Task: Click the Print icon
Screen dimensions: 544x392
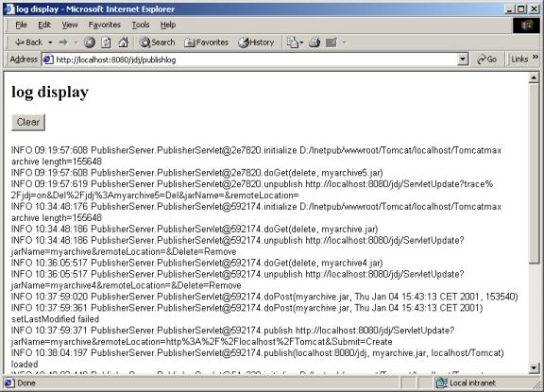Action: click(x=314, y=43)
